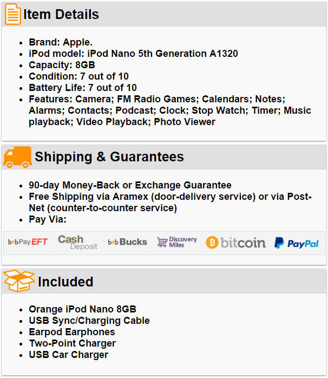Click the Battery Life: 7 out of 10 line
Screen dimensions: 328x378
[x=82, y=88]
